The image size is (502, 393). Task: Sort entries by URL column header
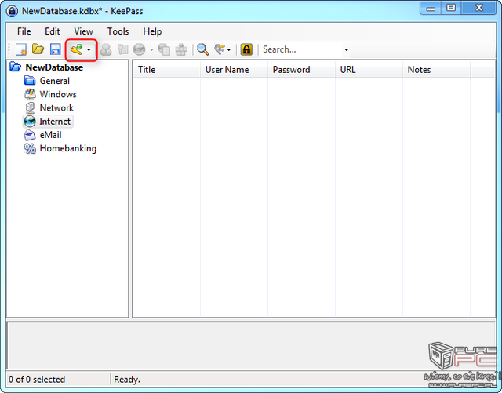pyautogui.click(x=369, y=70)
